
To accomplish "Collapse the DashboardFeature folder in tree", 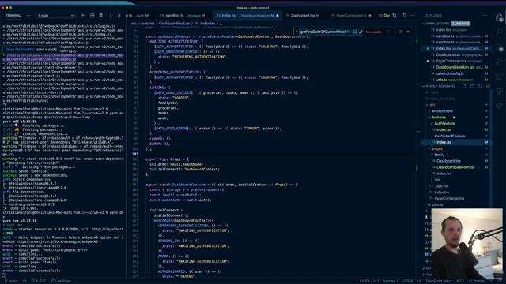I will coord(456,136).
